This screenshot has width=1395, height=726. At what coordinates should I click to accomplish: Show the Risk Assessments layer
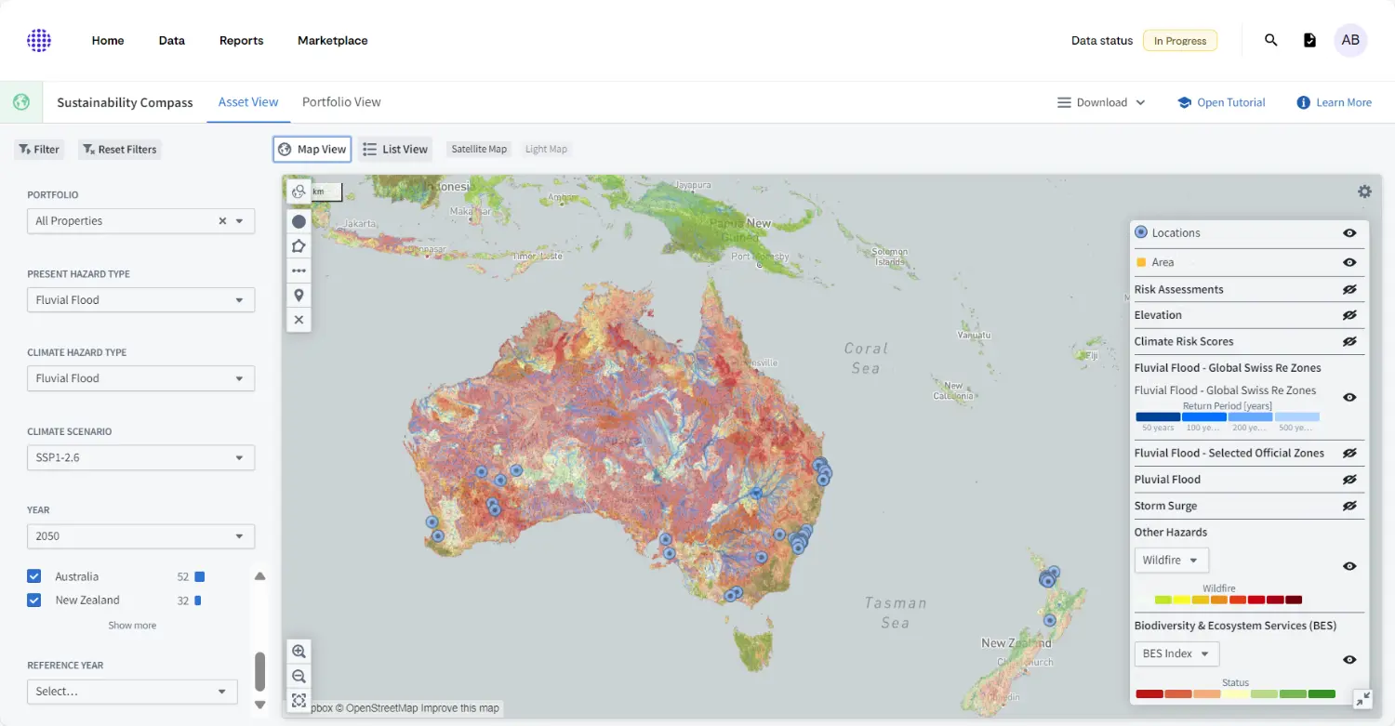1349,289
